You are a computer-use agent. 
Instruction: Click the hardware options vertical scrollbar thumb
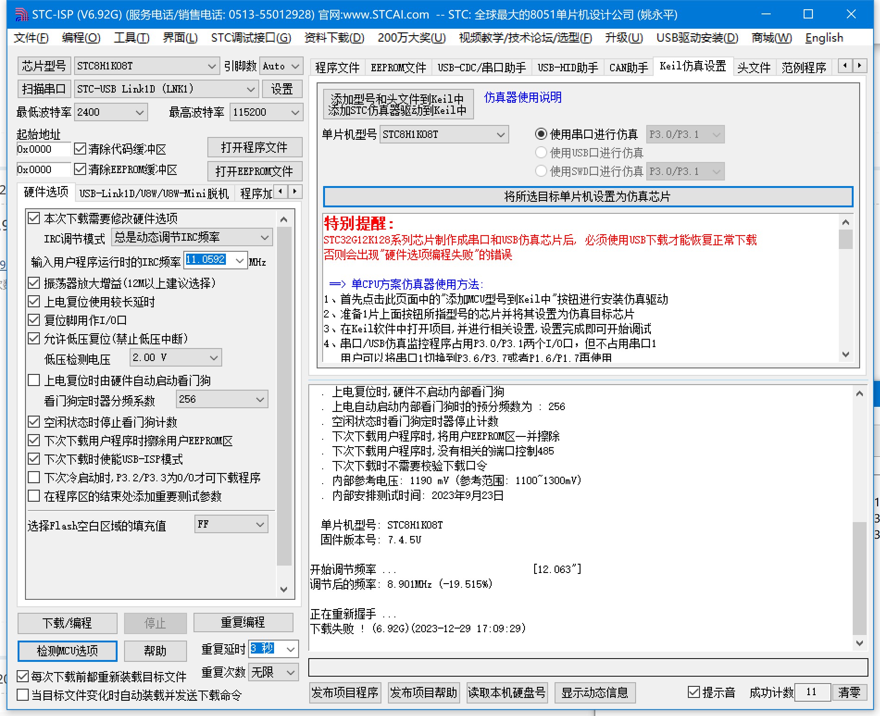pos(284,396)
